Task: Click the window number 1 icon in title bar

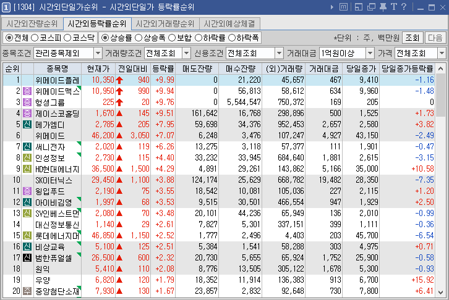Action: [6, 7]
